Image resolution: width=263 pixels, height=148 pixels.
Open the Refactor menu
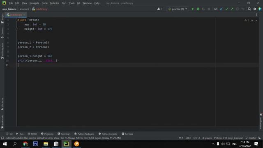point(55,3)
